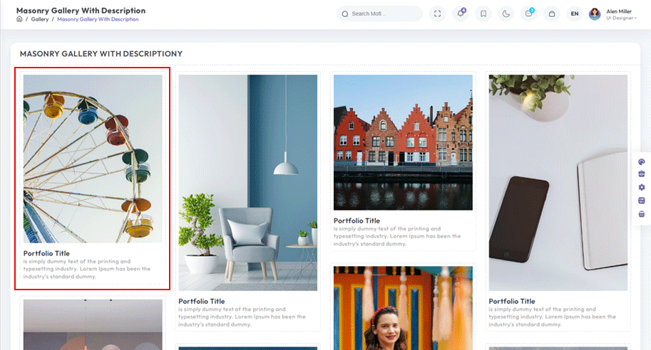The image size is (651, 350).
Task: Open the phone and notebook image
Action: pos(558,182)
